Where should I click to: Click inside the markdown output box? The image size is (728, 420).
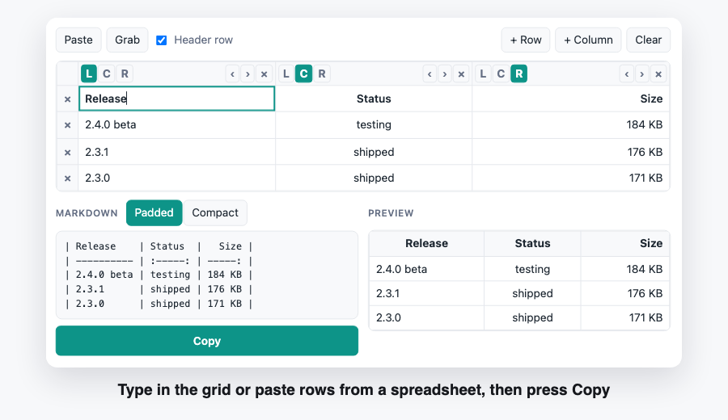tap(207, 275)
